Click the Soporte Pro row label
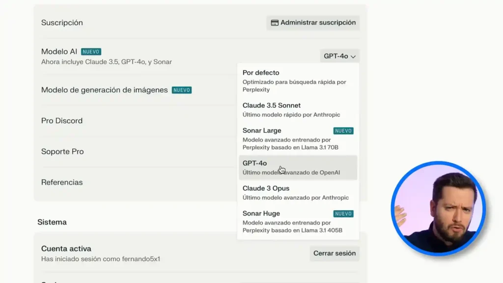Screen dimensions: 503x283 (62, 151)
